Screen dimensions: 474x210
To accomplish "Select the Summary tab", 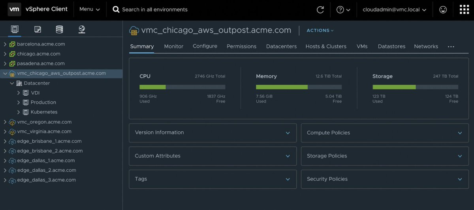I will 142,46.
